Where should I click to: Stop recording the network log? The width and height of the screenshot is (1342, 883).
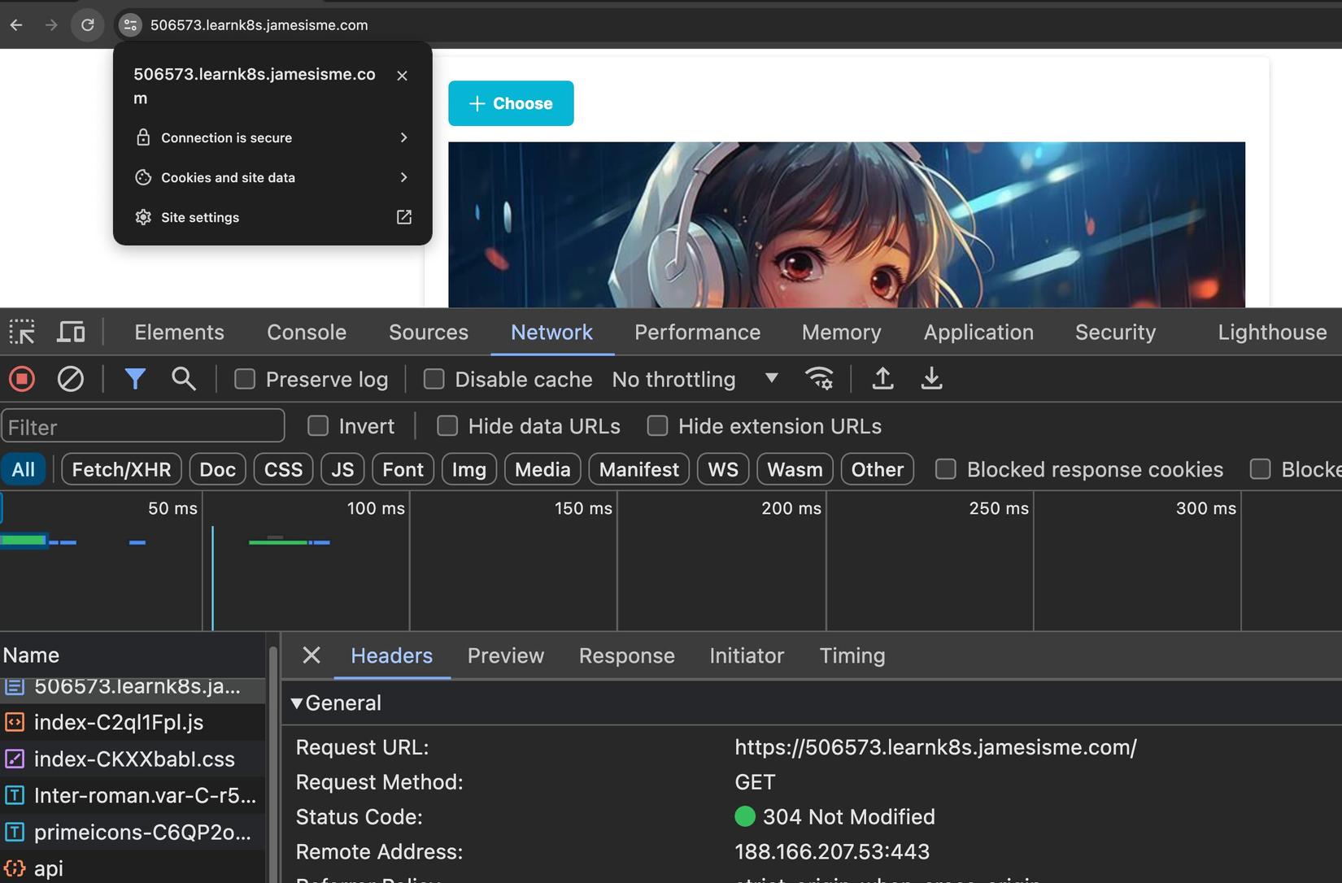coord(22,379)
